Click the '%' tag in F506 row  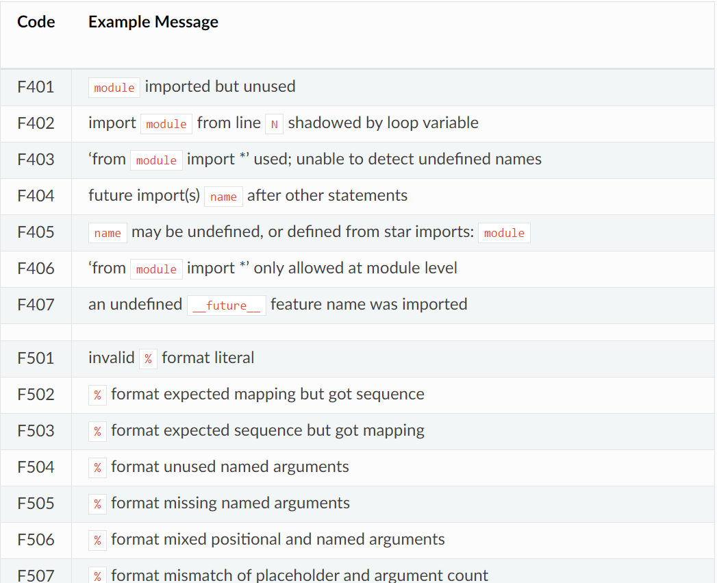[x=97, y=541]
